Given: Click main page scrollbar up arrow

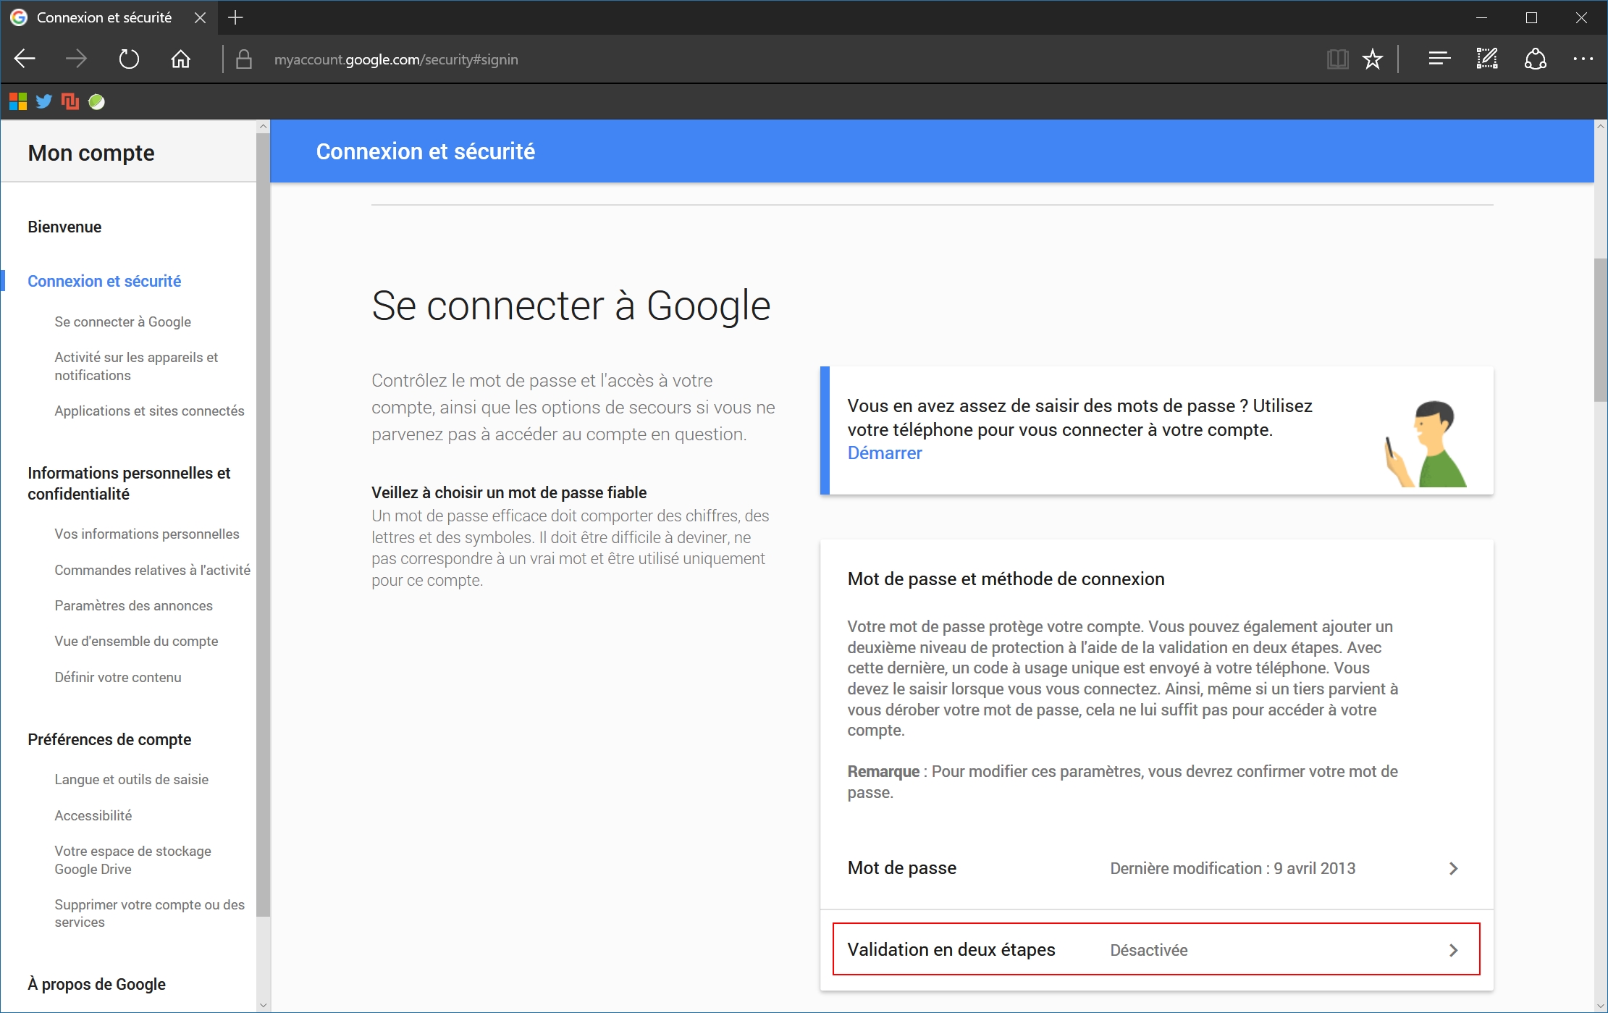Looking at the screenshot, I should pyautogui.click(x=1600, y=127).
